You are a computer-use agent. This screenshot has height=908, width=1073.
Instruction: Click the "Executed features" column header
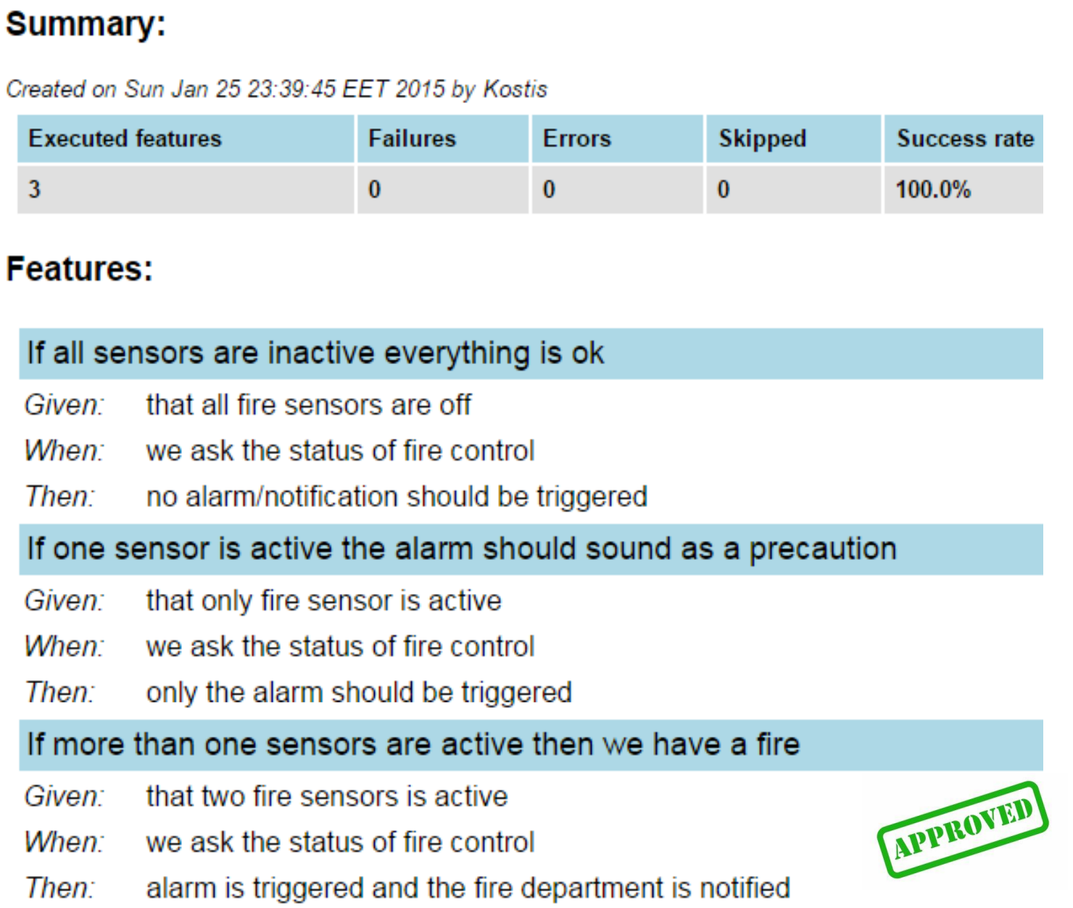(x=125, y=139)
